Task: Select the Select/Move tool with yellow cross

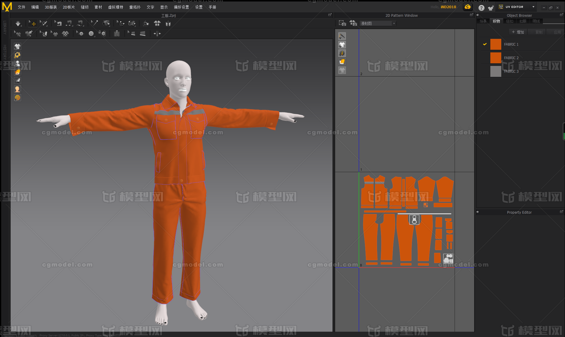Action: coord(32,24)
